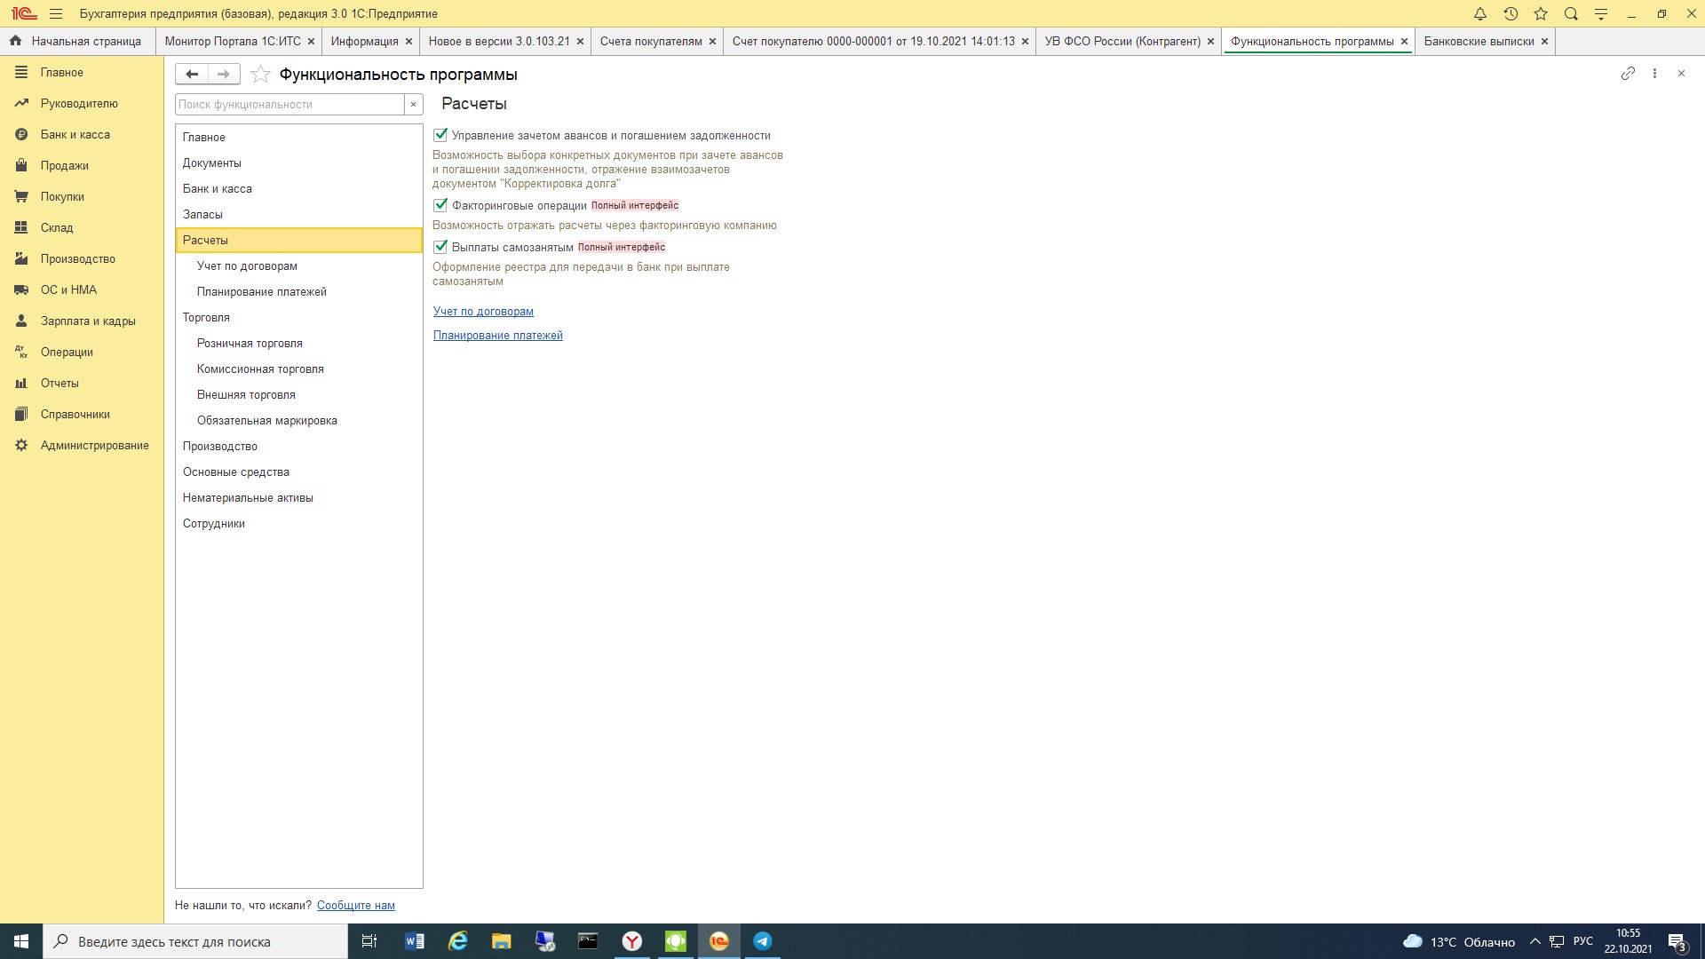Open service settings dropdown in title bar

click(1601, 13)
